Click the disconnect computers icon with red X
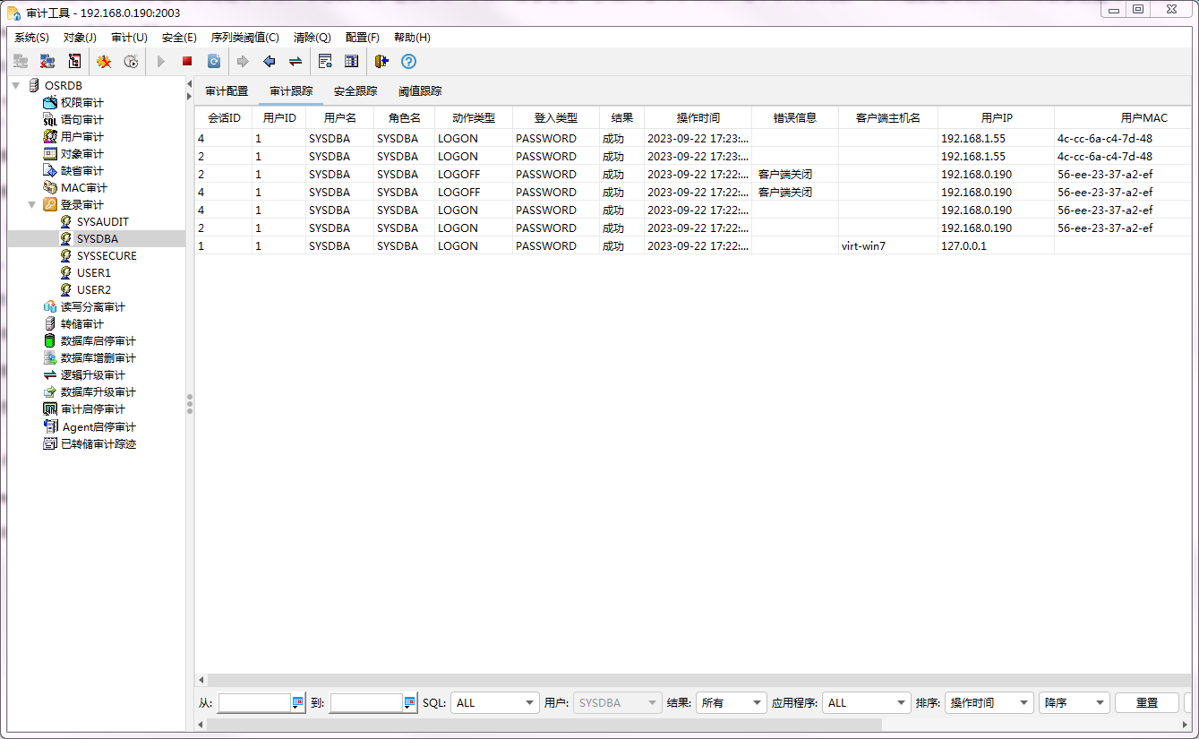Image resolution: width=1199 pixels, height=739 pixels. tap(47, 61)
